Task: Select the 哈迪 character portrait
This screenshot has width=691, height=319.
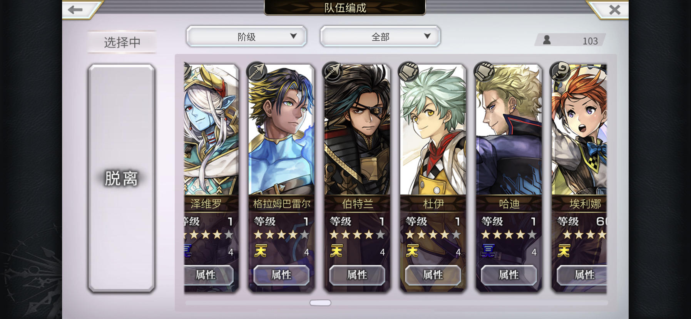Action: pos(509,130)
